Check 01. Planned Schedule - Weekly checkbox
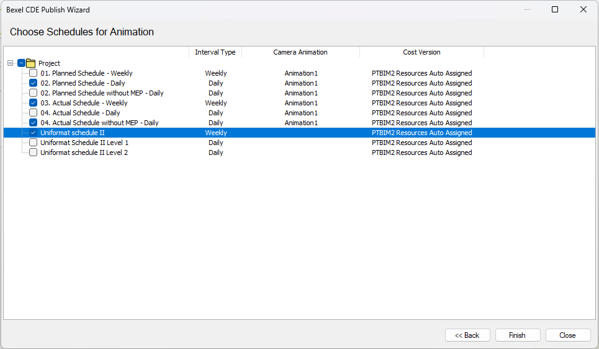 [x=34, y=73]
